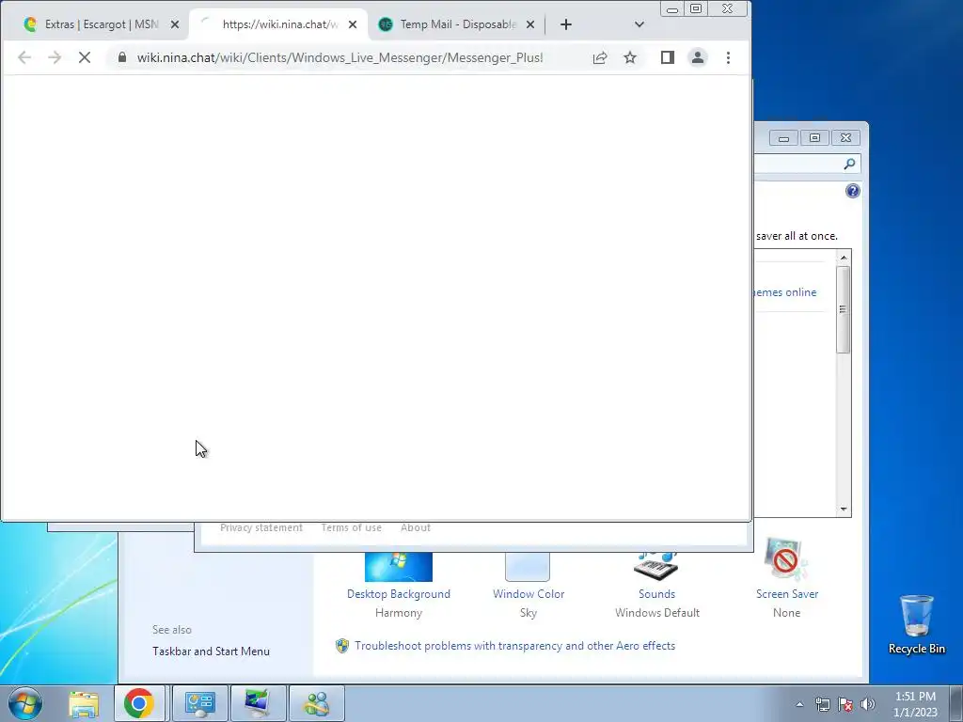
Task: Open the About link
Action: pyautogui.click(x=415, y=527)
